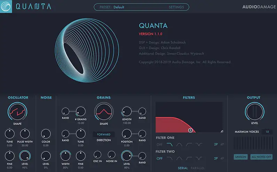Select Filter One high-pass shape icon
This screenshot has width=277, height=172.
189,144
